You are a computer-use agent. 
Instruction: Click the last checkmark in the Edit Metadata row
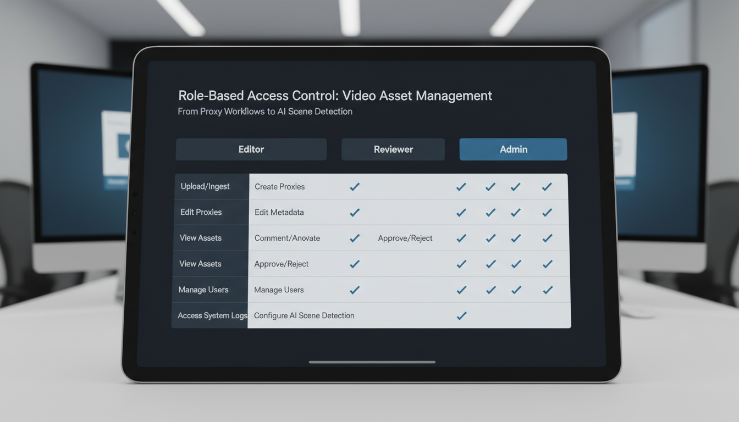(x=547, y=212)
